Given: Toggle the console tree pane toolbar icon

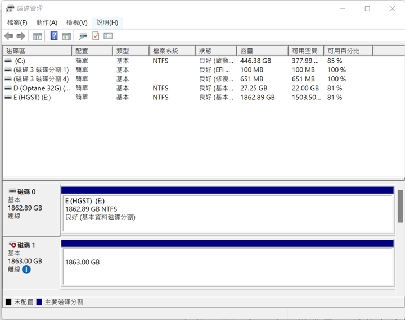Looking at the screenshot, I should coord(38,36).
